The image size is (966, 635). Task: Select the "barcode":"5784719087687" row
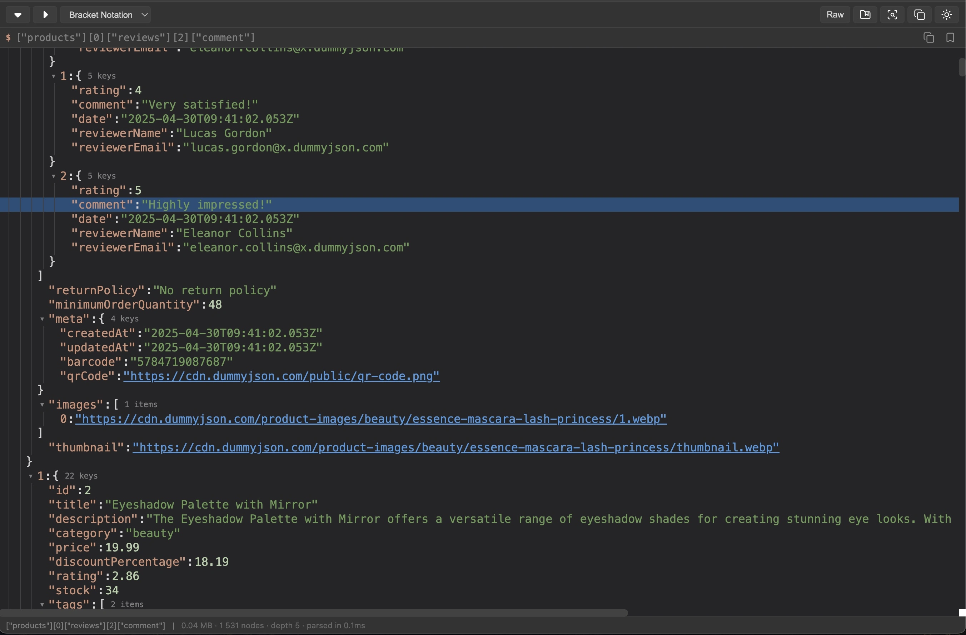pyautogui.click(x=479, y=362)
